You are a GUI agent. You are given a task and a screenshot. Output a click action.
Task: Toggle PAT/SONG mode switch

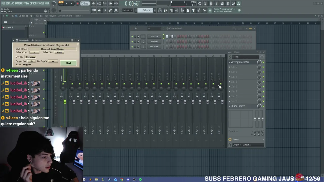[x=61, y=3]
